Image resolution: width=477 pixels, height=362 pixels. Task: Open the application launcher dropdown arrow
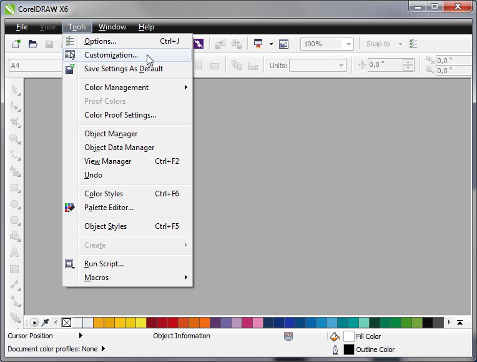point(271,44)
